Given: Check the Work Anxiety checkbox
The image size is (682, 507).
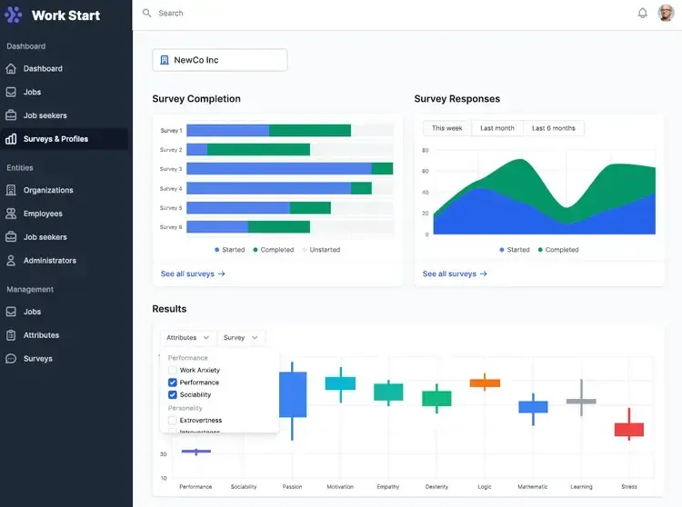Looking at the screenshot, I should tap(172, 370).
